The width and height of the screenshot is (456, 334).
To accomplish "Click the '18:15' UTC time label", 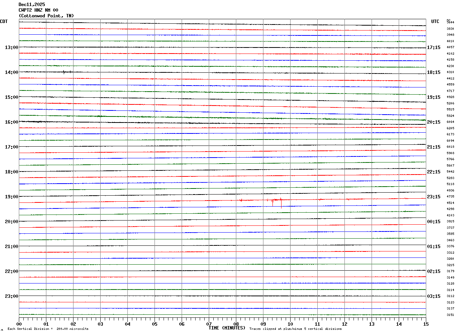I will coord(434,72).
